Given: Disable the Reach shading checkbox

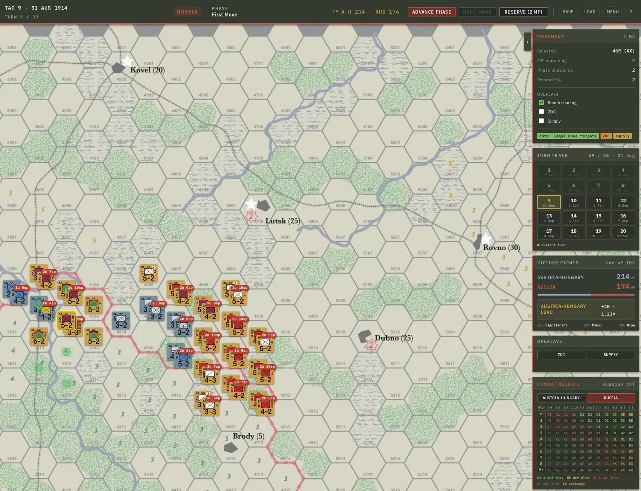Looking at the screenshot, I should pos(541,103).
